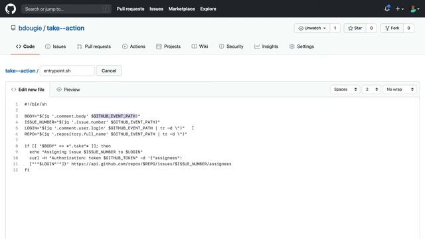This screenshot has width=425, height=239.
Task: Open the Wiki book tab
Action: [200, 46]
